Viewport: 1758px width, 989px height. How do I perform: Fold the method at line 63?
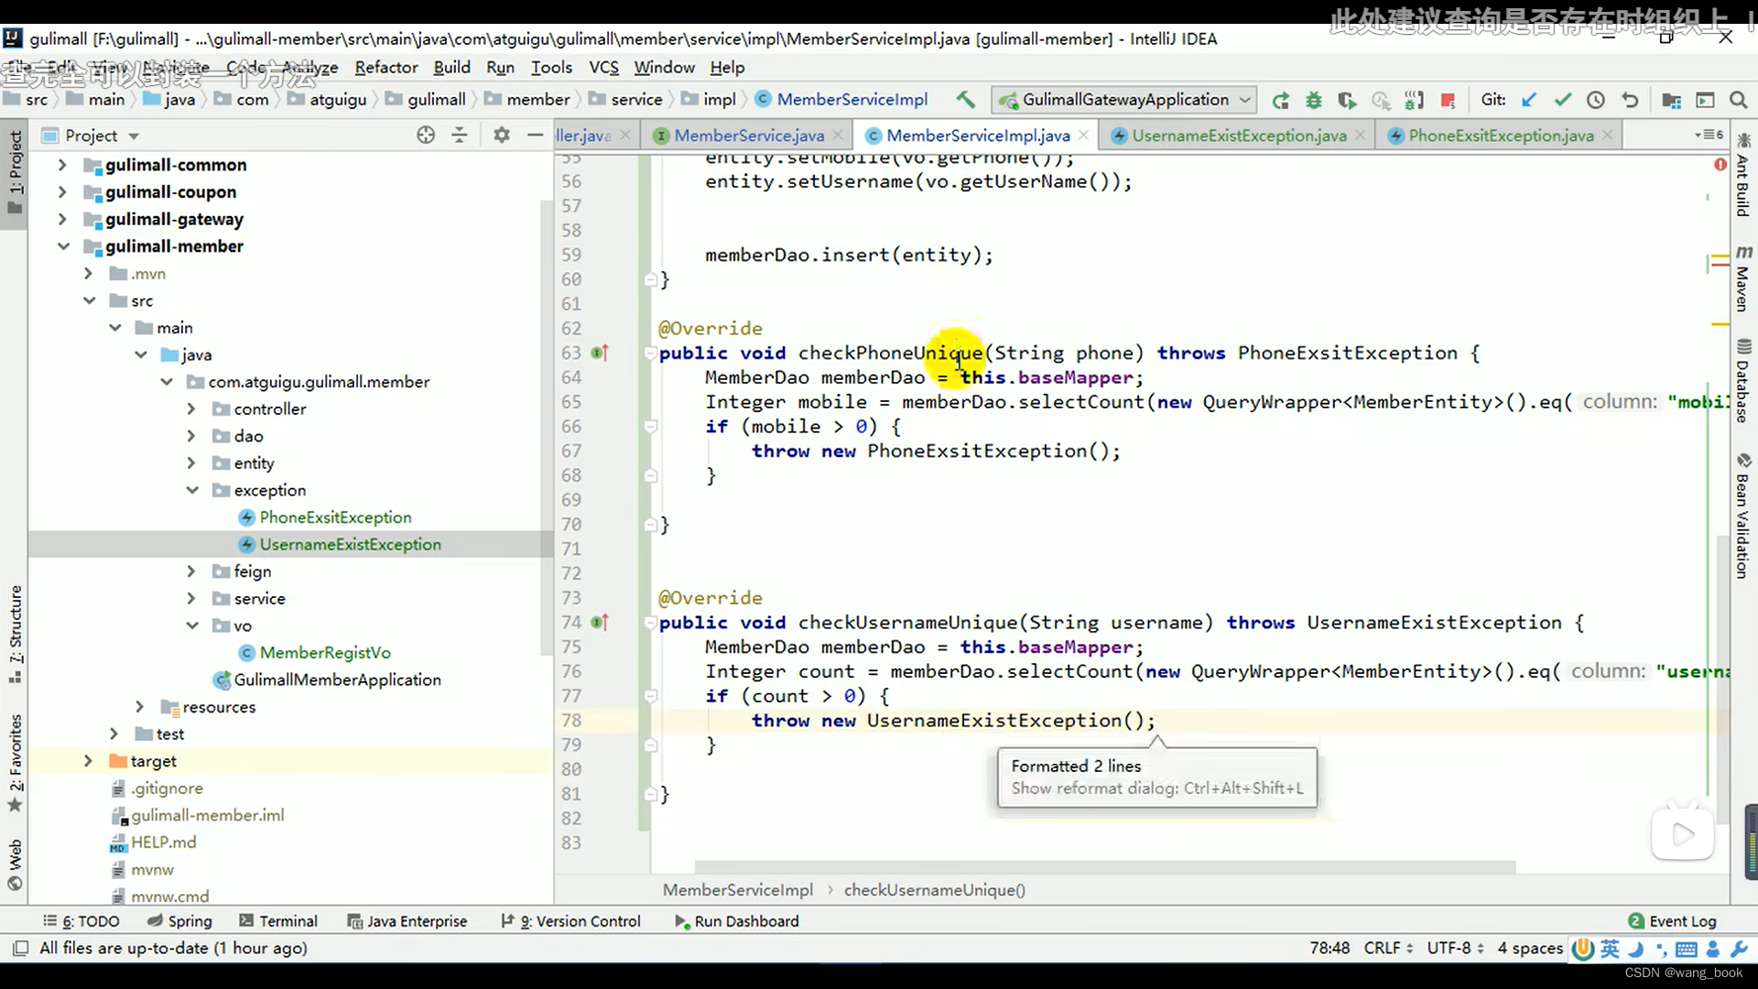tap(650, 353)
